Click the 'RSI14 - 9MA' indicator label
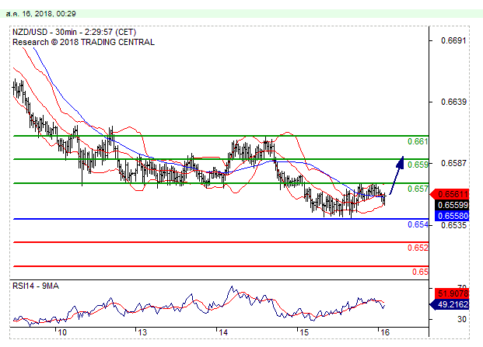 36,286
